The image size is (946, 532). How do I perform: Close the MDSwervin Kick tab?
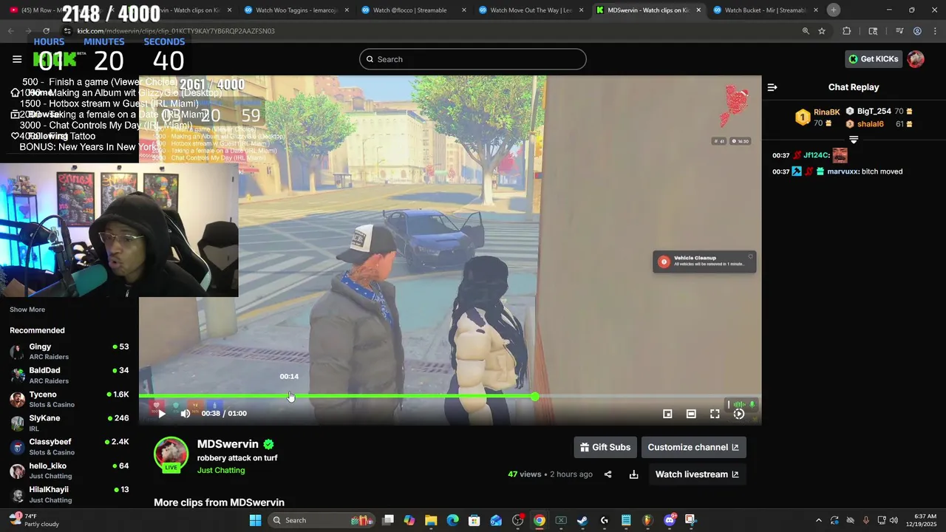tap(698, 10)
